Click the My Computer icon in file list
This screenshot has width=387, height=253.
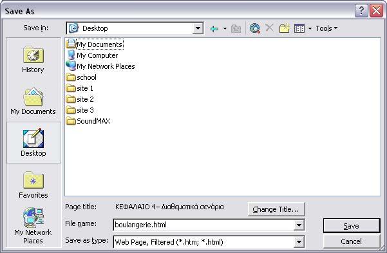[x=71, y=55]
